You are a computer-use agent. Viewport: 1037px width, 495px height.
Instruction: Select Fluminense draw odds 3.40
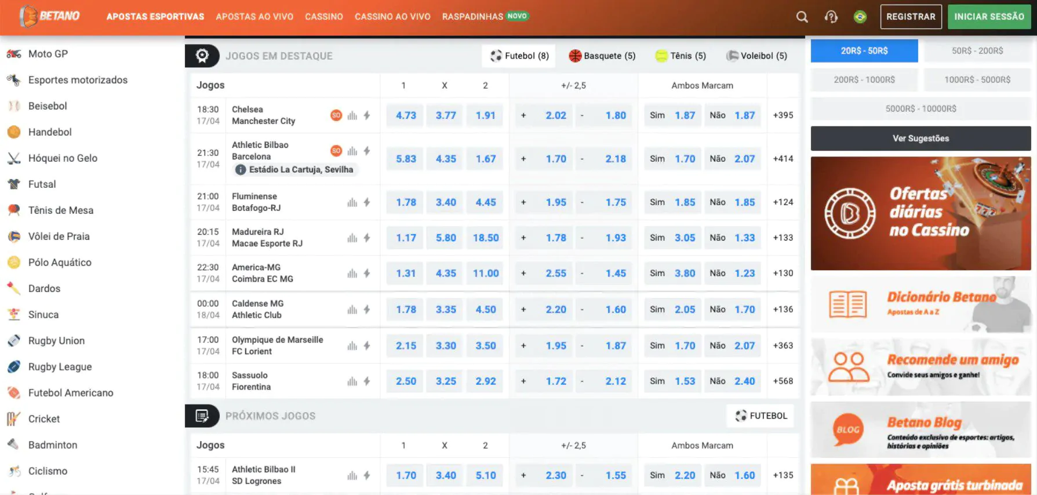click(x=446, y=202)
